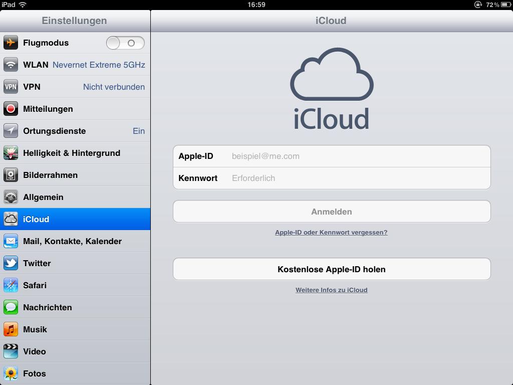
Task: Tap the Video clapperboard icon
Action: coord(11,351)
